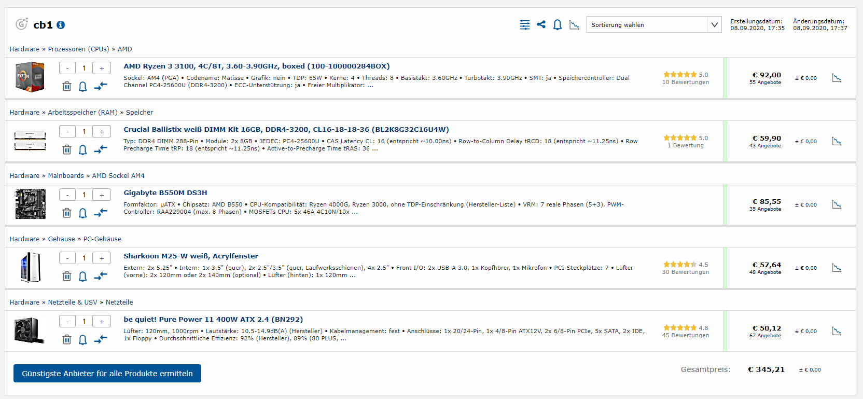The height and width of the screenshot is (399, 863).
Task: Open 67 Angebote for be quiet! PSU
Action: pos(765,336)
